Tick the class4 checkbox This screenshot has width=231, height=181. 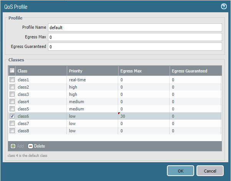coord(12,102)
